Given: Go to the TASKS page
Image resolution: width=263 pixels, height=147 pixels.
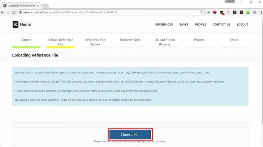Looking at the screenshot, I should [x=184, y=24].
